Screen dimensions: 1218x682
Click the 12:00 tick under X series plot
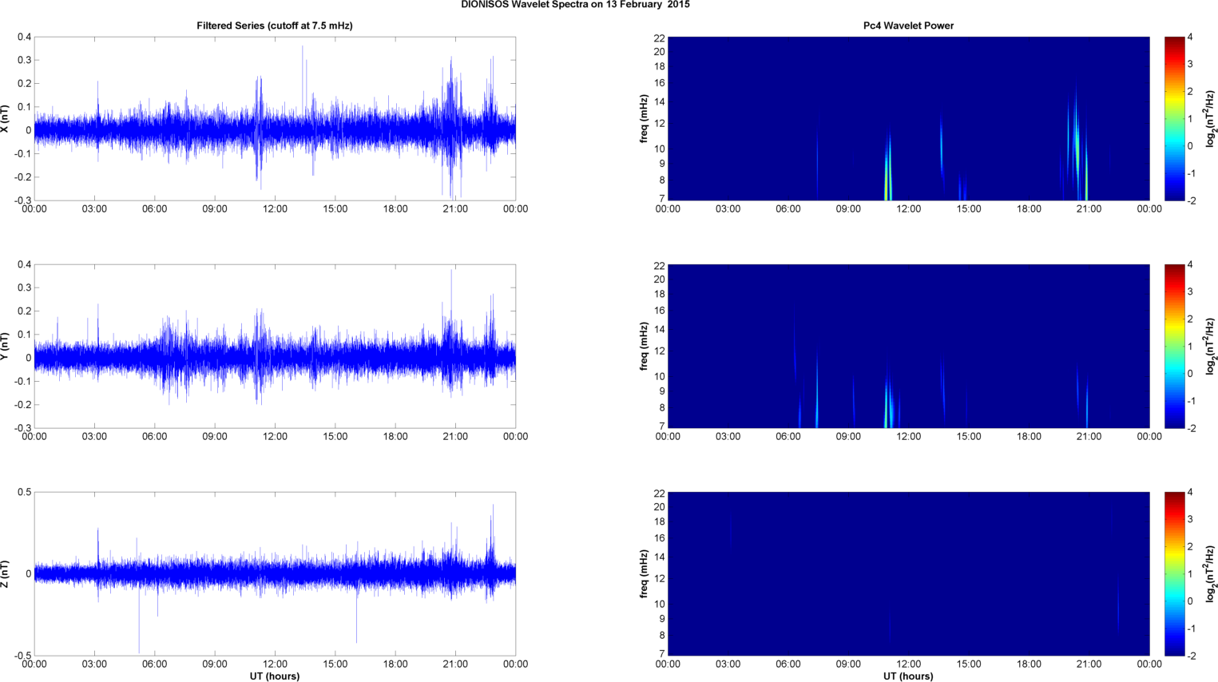coord(275,209)
